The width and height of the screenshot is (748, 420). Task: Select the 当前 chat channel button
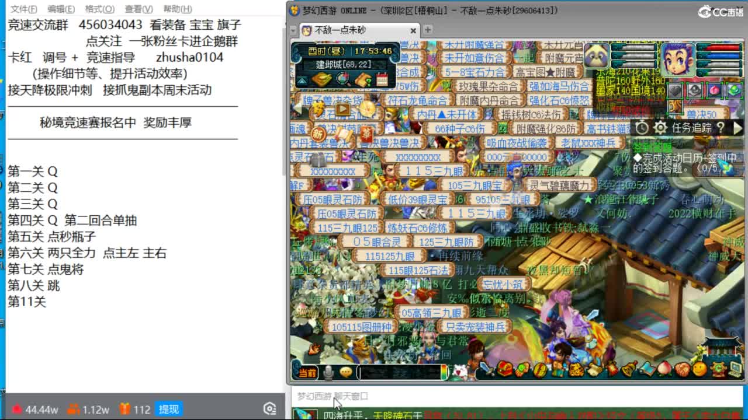[307, 372]
